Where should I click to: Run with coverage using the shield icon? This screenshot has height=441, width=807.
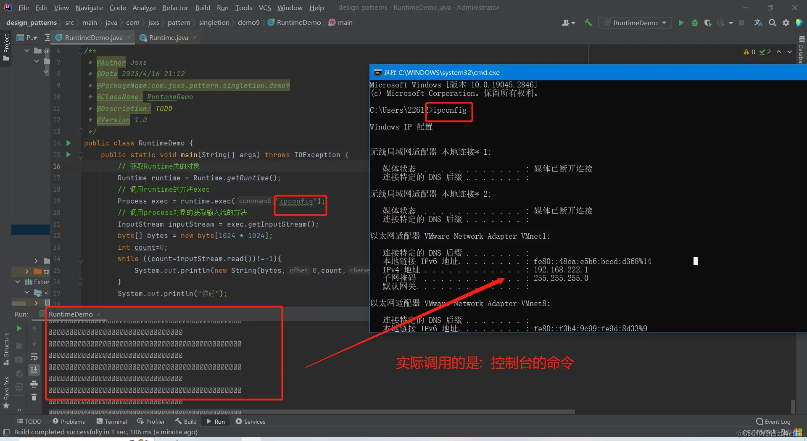tap(708, 23)
